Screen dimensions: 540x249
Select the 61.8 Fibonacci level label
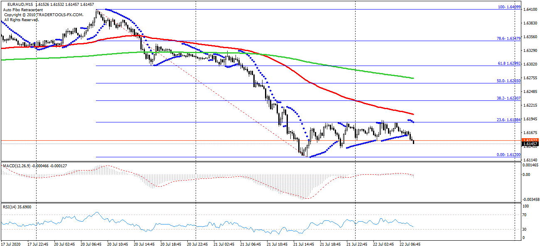509,63
